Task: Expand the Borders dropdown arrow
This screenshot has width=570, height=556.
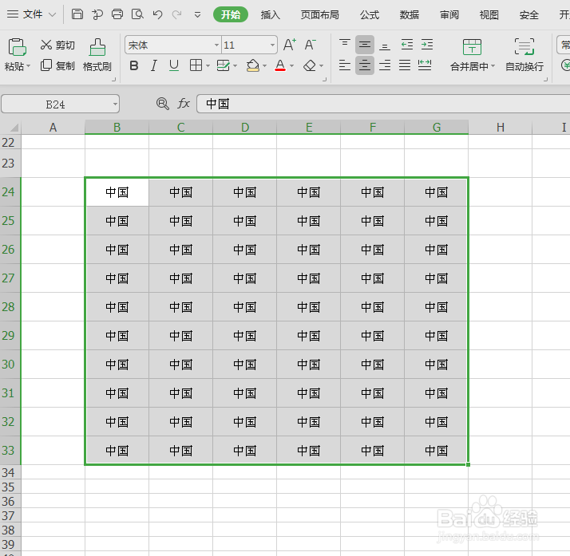Action: pyautogui.click(x=208, y=66)
